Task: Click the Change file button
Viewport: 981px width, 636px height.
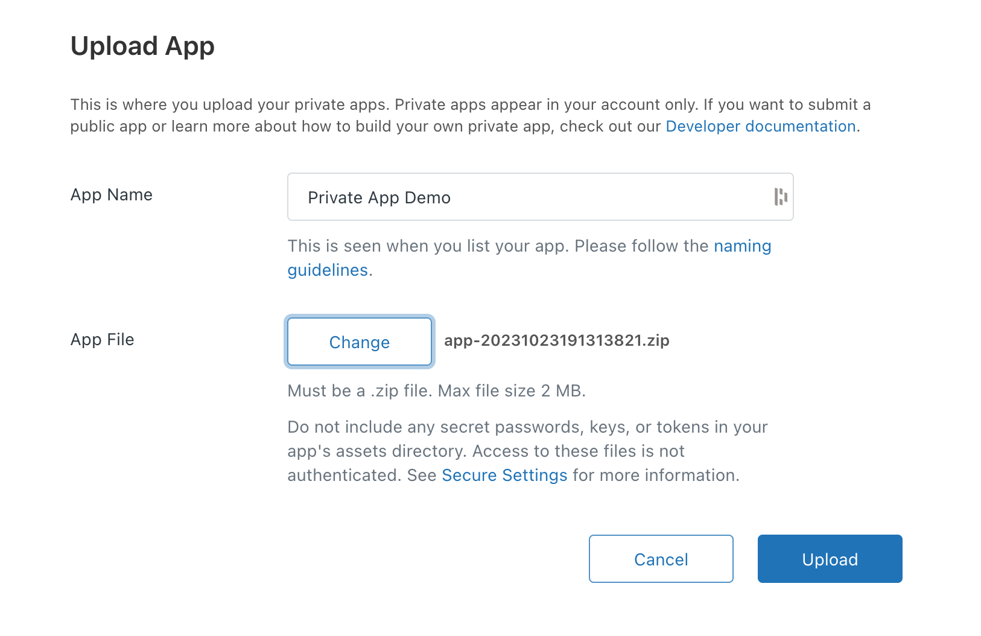Action: (x=360, y=342)
